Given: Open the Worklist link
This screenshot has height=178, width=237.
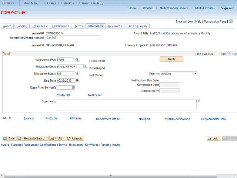Looking at the screenshot, I should click(148, 8).
